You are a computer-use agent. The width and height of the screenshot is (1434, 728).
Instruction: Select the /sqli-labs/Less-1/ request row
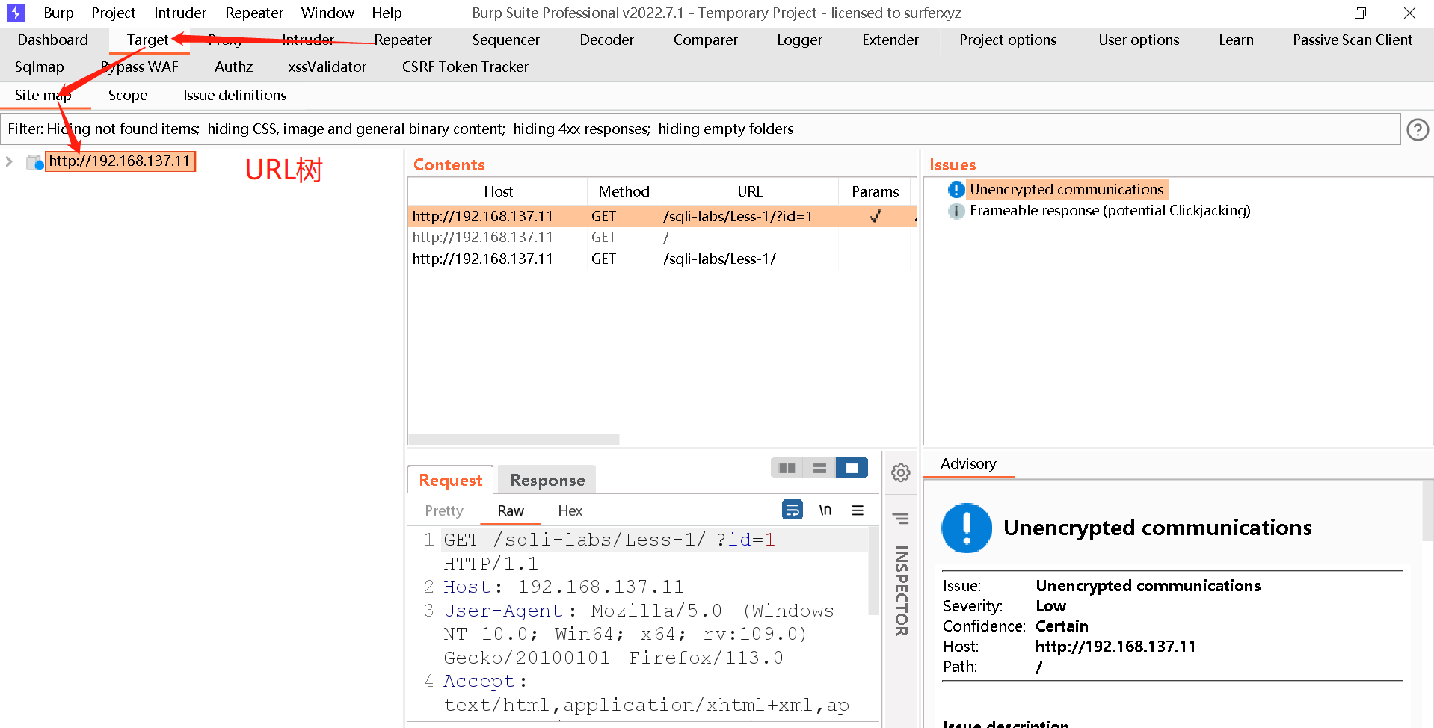pyautogui.click(x=662, y=259)
